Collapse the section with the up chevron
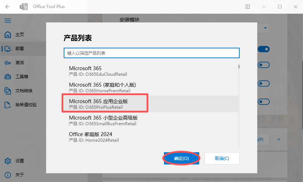303x182 pixels. tap(279, 140)
